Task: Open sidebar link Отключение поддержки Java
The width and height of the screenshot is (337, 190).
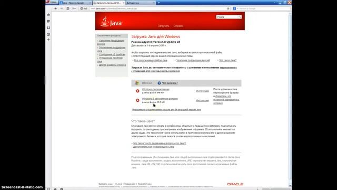Action: (x=111, y=49)
